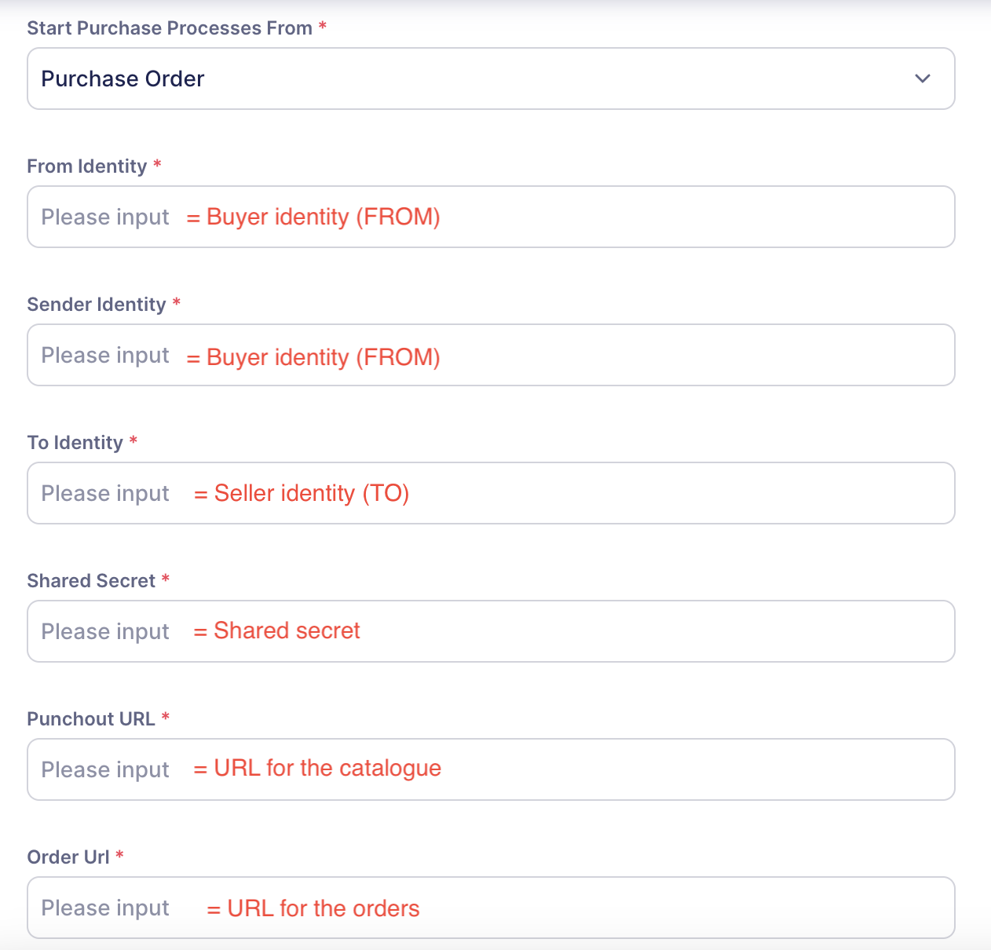
Task: Click the 'Start Purchase Processes From' label
Action: click(x=170, y=28)
